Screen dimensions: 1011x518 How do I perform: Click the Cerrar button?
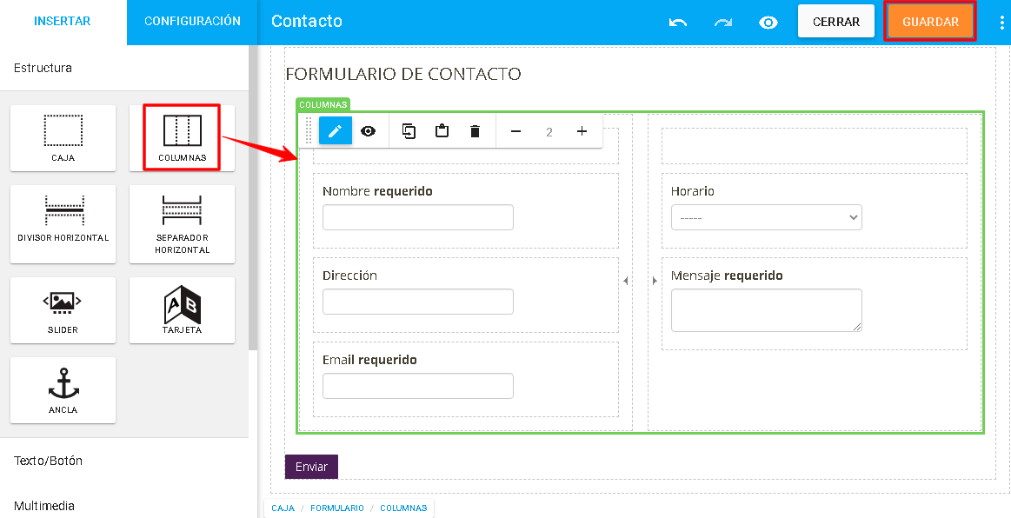click(x=835, y=22)
